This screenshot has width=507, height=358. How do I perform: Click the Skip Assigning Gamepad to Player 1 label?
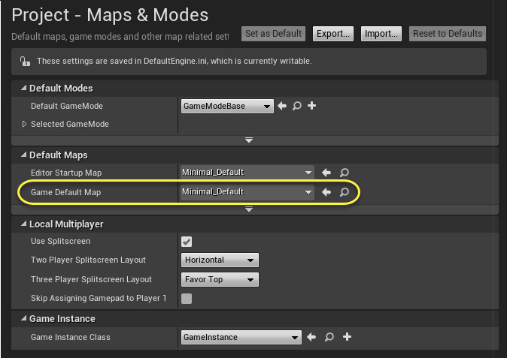pos(99,299)
